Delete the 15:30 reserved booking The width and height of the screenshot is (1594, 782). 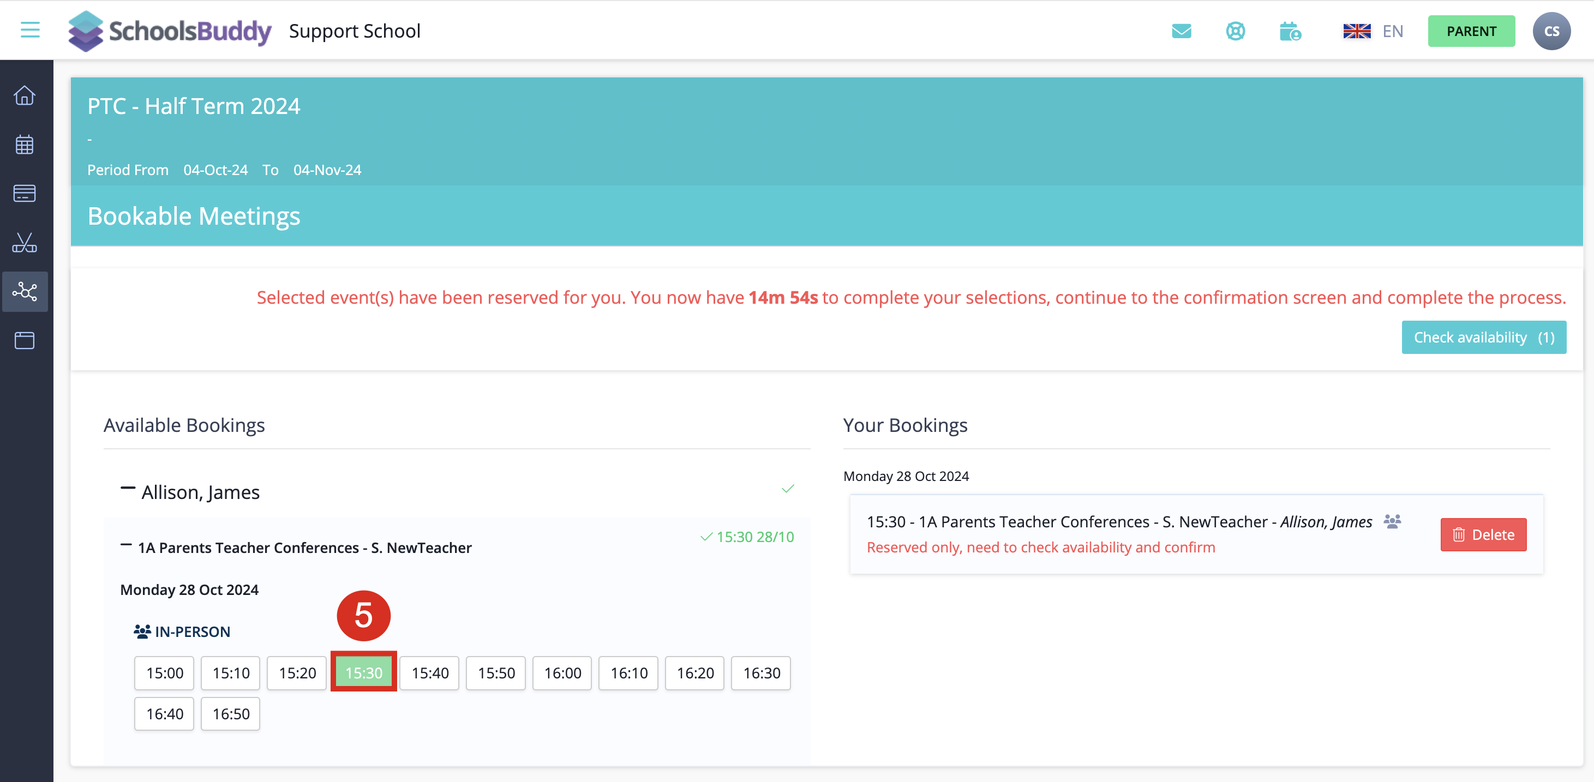coord(1483,534)
